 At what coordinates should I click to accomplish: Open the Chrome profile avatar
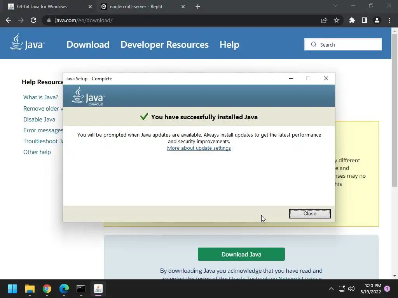point(377,20)
